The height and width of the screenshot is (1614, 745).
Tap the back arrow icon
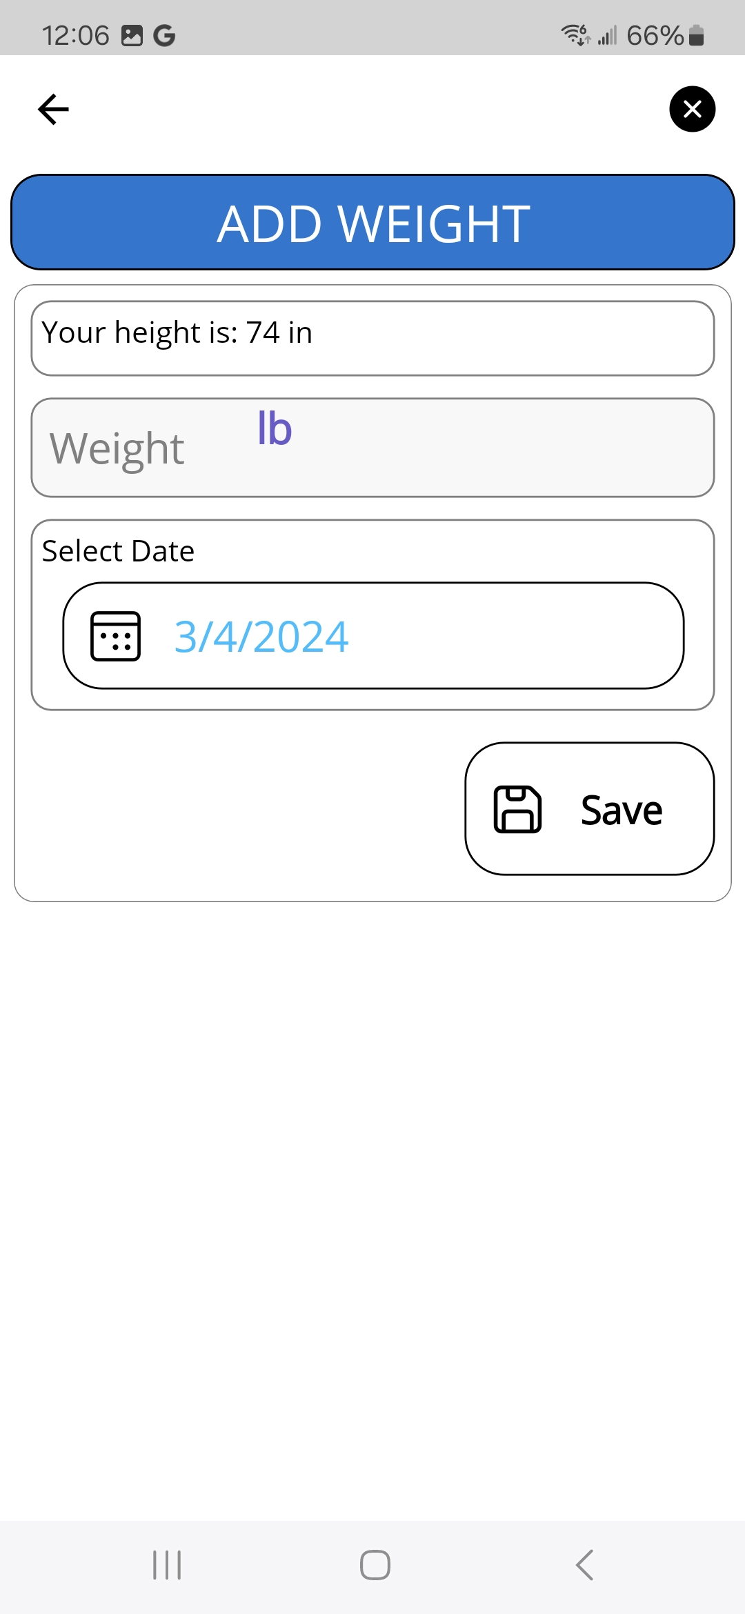point(53,109)
